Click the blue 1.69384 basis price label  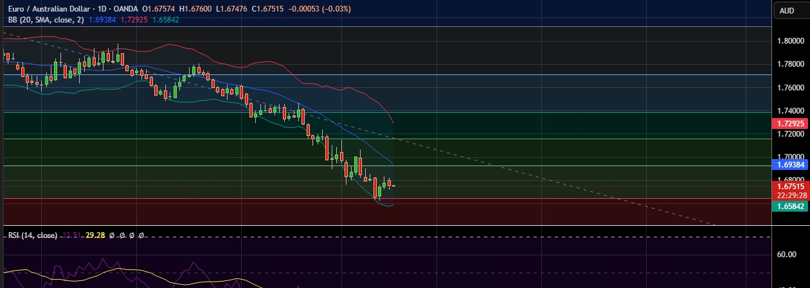click(x=791, y=165)
